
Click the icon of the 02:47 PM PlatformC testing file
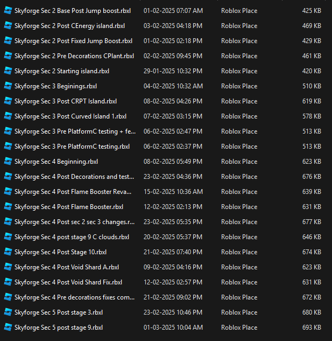[8, 131]
